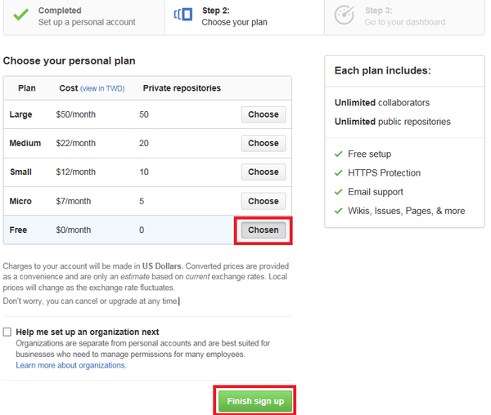This screenshot has height=415, width=491.
Task: Choose the Micro plan
Action: pos(264,201)
